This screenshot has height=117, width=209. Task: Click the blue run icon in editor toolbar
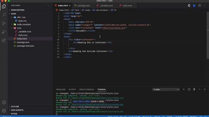(194, 6)
